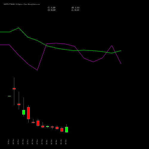Click the "21 Nov" date axis label
149x149 pixels.
pos(18,142)
